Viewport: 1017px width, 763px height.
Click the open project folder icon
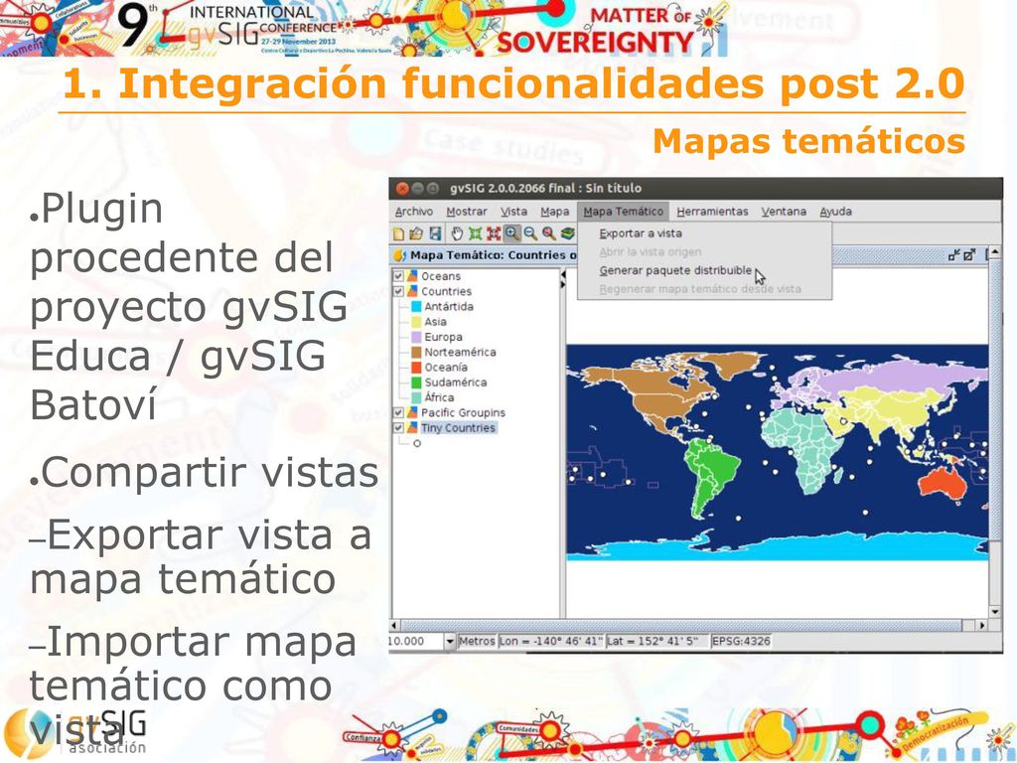coord(416,233)
